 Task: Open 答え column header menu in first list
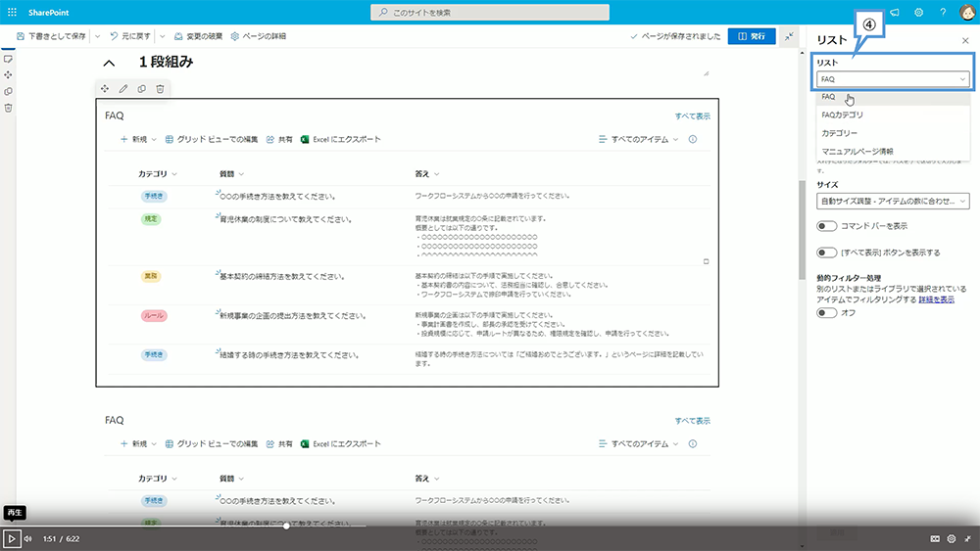(427, 174)
